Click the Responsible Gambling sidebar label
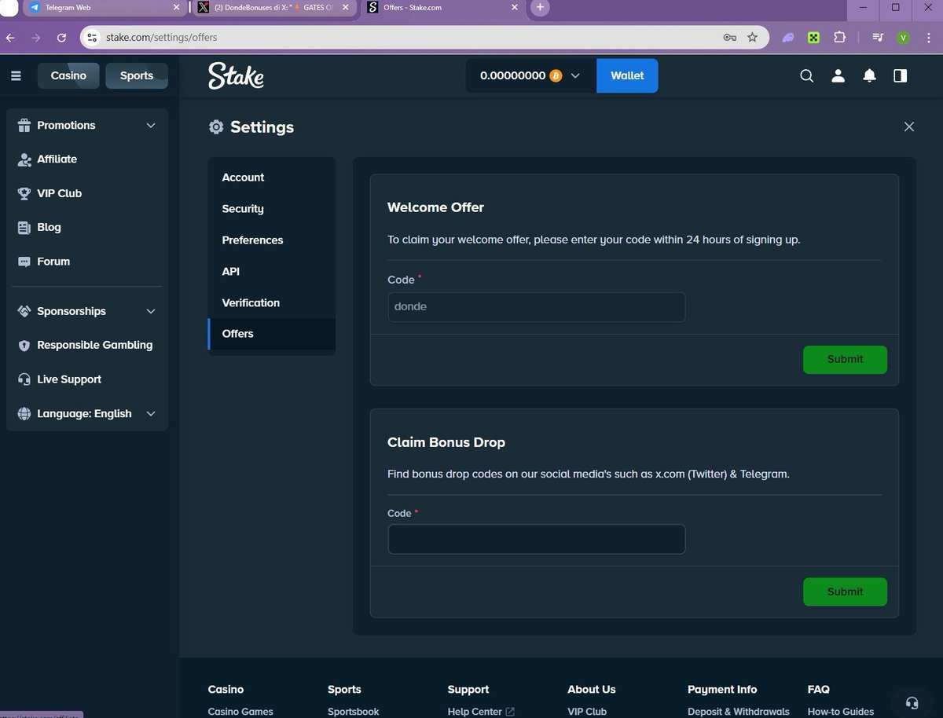Viewport: 943px width, 718px height. click(x=95, y=345)
